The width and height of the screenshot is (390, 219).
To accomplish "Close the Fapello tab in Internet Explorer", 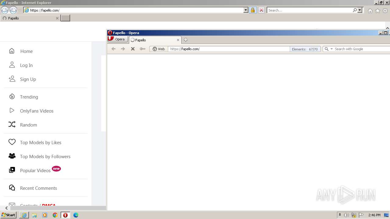I will point(57,18).
